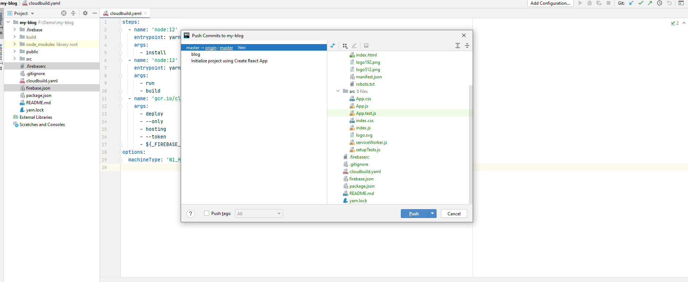
Task: Enable the Push tags checkbox
Action: 207,214
